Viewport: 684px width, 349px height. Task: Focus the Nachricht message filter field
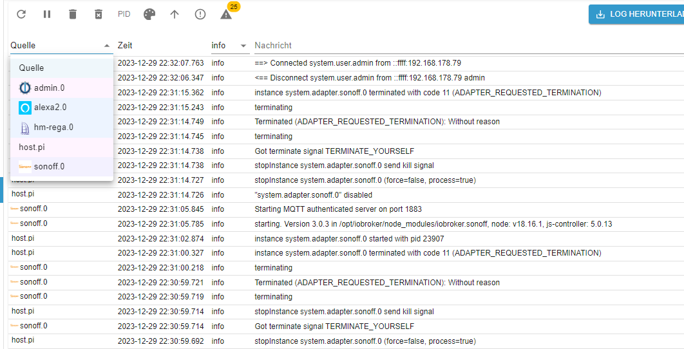pyautogui.click(x=469, y=45)
